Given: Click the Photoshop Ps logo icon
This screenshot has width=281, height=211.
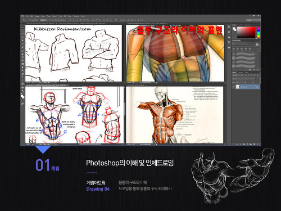Looking at the screenshot, I should pyautogui.click(x=22, y=16).
